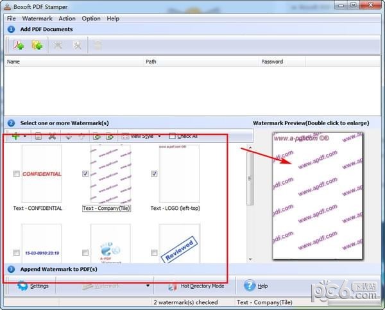385x310 pixels.
Task: Open the Action menu
Action: coord(67,19)
